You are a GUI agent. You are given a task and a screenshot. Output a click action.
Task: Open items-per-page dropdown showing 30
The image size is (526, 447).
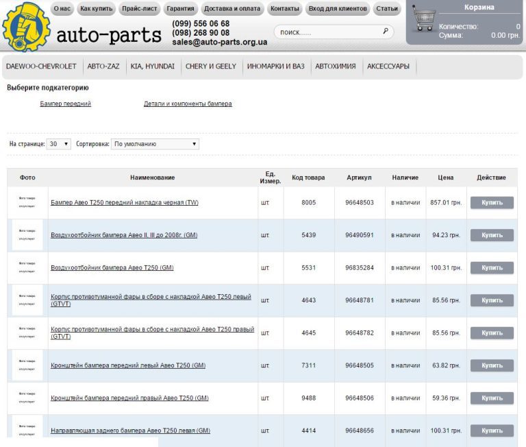coord(59,144)
